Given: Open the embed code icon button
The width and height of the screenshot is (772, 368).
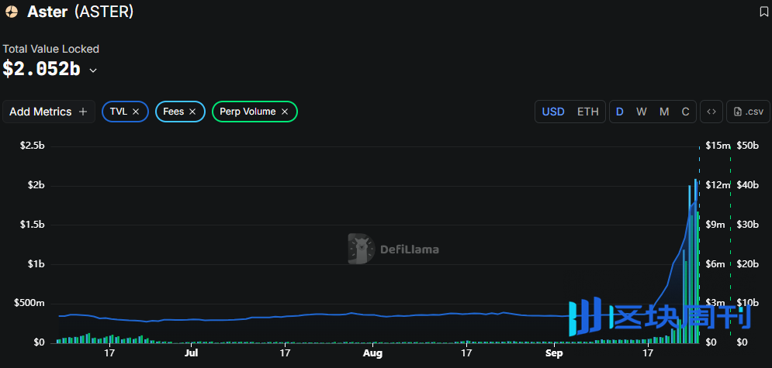Looking at the screenshot, I should [711, 112].
